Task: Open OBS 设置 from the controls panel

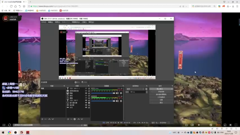Action: 161,100
